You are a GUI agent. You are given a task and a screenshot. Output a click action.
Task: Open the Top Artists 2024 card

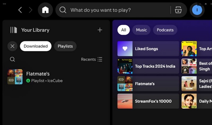point(197,49)
